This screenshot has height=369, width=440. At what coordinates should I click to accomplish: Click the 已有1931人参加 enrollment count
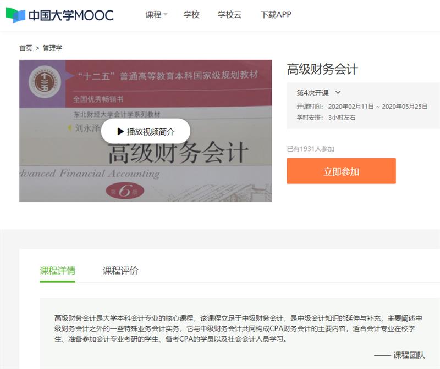click(x=310, y=149)
